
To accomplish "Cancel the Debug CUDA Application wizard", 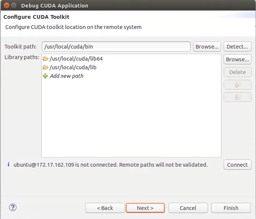I will pos(188,208).
